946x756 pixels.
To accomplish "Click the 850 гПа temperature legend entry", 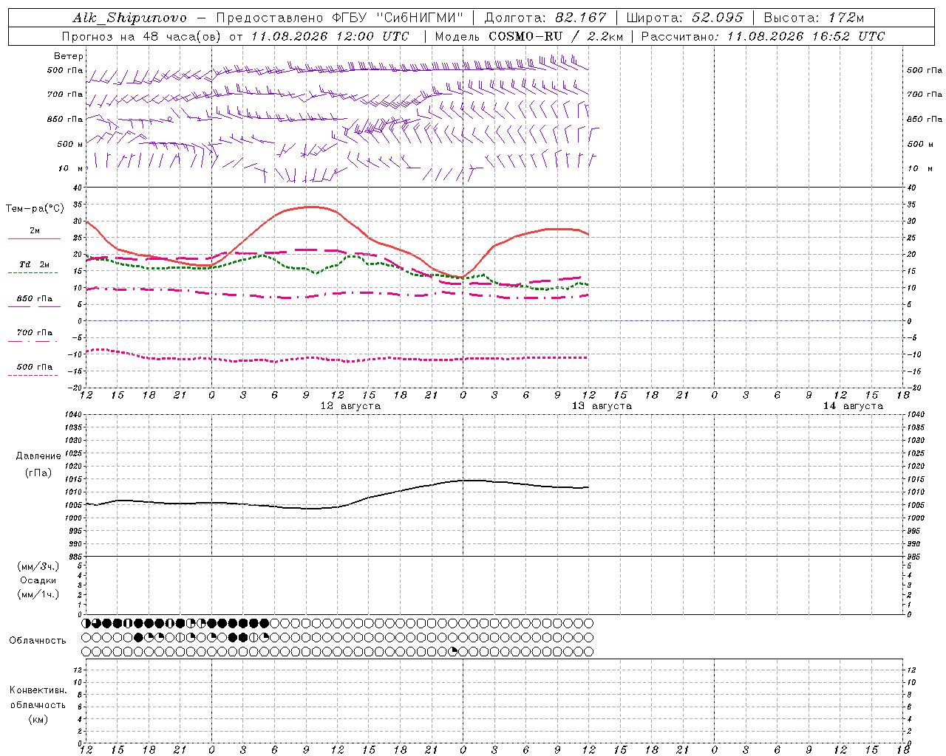I will pyautogui.click(x=34, y=299).
